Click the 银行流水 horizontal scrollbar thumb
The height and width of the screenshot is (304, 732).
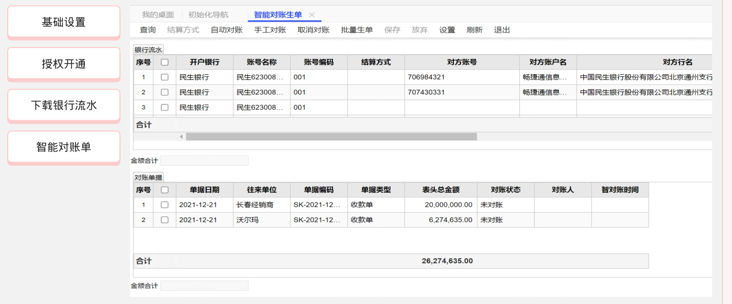point(331,137)
